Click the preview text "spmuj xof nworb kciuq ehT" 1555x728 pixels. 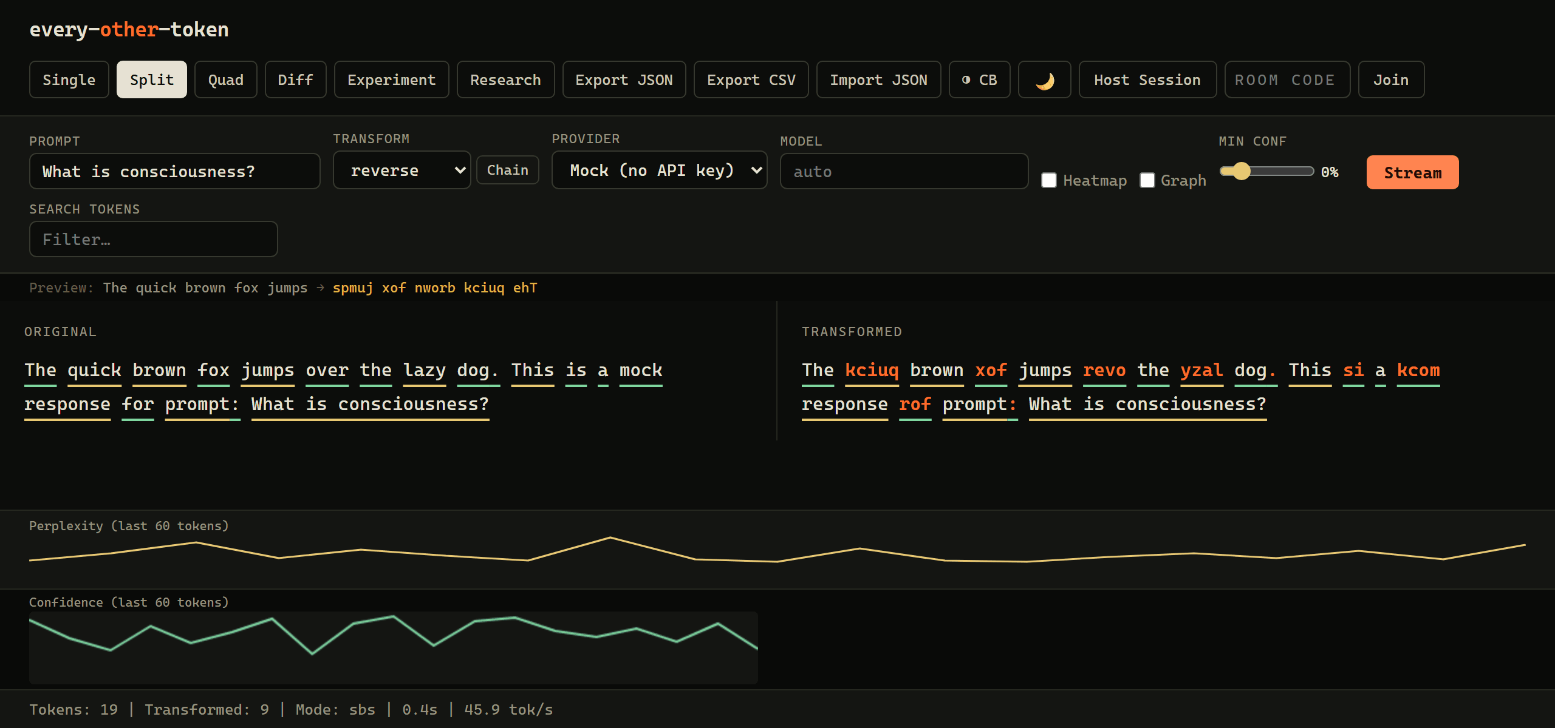[x=435, y=288]
